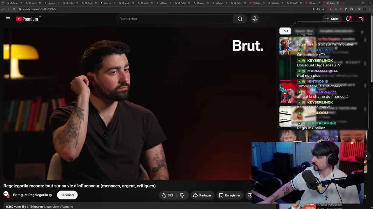373x209 pixels.
Task: Open browser zoom magnifier icon in address bar
Action: pyautogui.click(x=314, y=9)
